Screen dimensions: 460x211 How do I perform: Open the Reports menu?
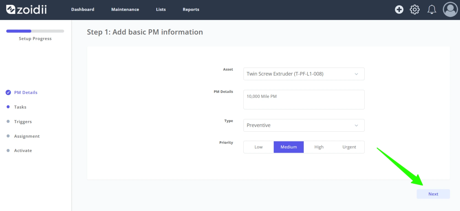coord(191,9)
